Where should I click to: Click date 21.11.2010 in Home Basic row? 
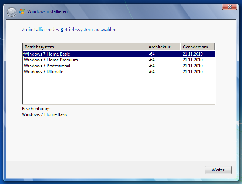pyautogui.click(x=192, y=54)
